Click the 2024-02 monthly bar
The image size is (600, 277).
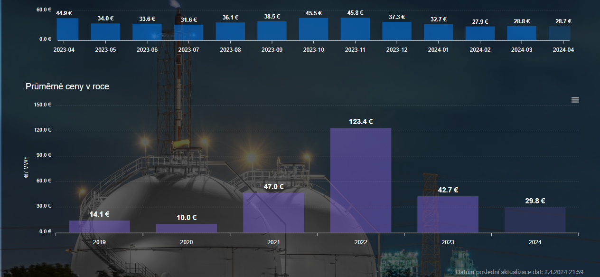pos(480,33)
